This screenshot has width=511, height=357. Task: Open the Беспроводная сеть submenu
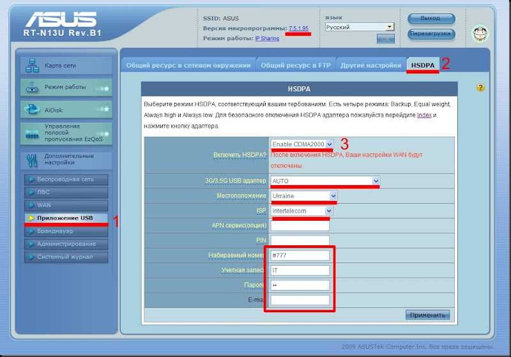click(x=66, y=179)
